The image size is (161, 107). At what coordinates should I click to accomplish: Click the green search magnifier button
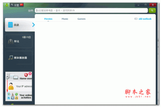[152, 10]
